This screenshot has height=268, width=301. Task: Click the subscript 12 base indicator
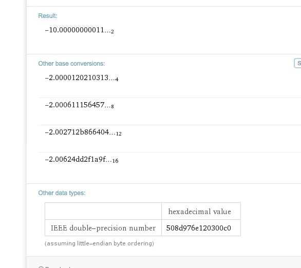119,133
